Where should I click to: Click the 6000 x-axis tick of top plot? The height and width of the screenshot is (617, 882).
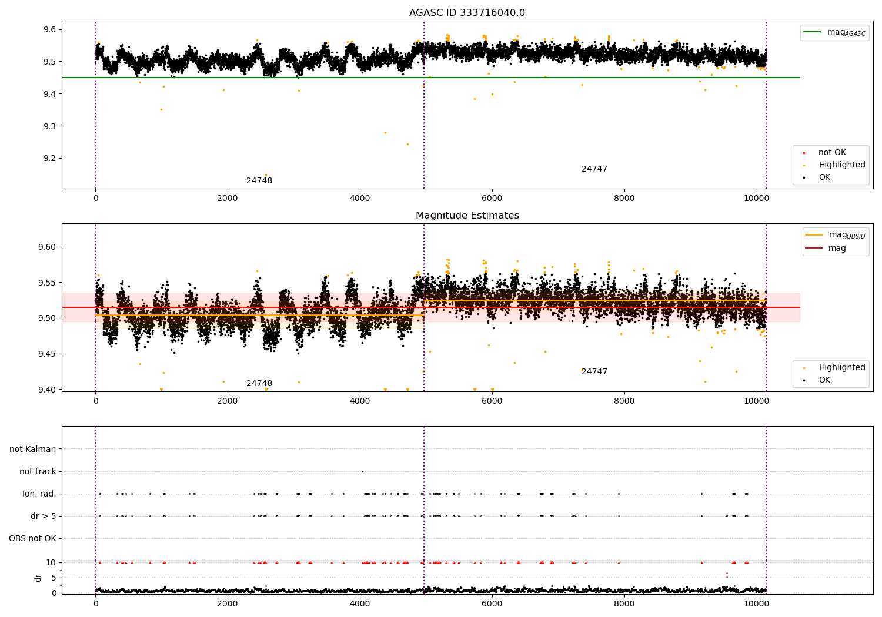(x=492, y=199)
